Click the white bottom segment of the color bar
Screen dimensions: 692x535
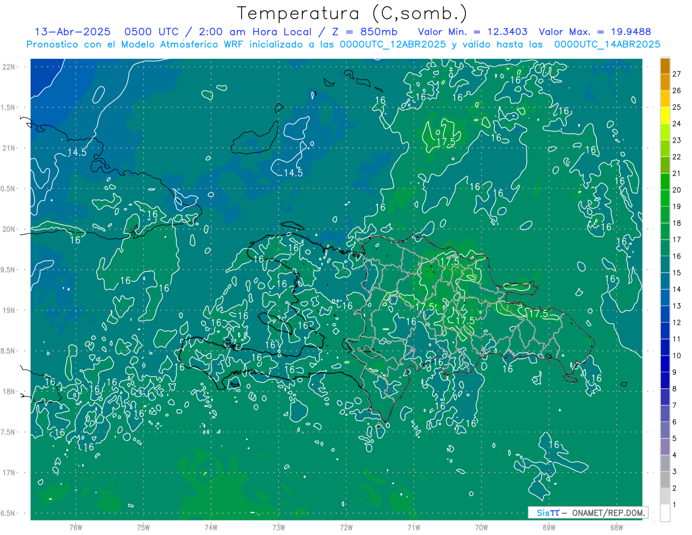pos(665,513)
